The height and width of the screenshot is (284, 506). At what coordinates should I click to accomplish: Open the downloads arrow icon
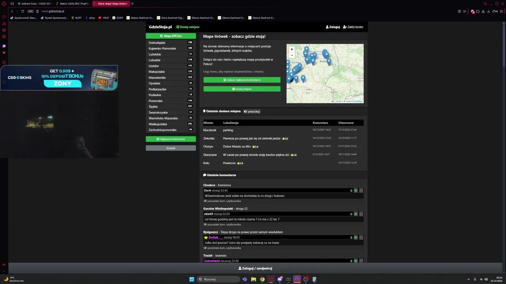(489, 11)
